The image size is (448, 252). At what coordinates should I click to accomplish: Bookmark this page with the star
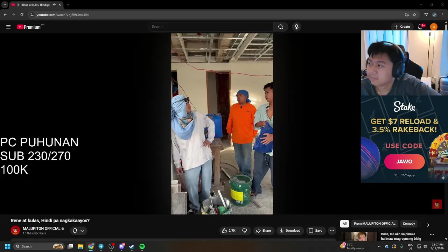[414, 15]
